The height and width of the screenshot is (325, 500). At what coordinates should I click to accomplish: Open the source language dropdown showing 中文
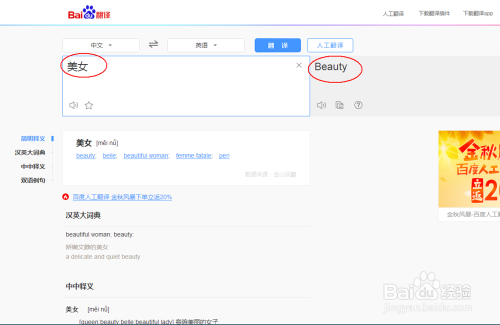tap(100, 45)
